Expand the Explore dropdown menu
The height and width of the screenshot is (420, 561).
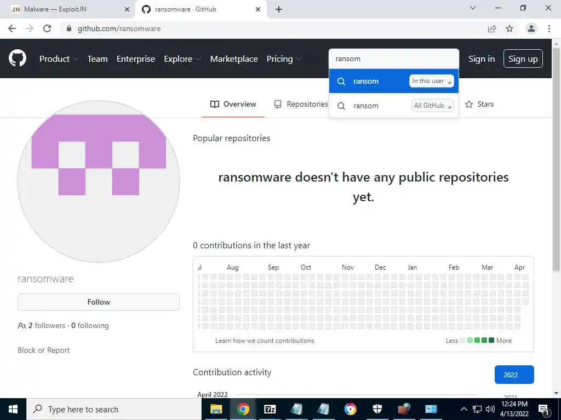[182, 59]
